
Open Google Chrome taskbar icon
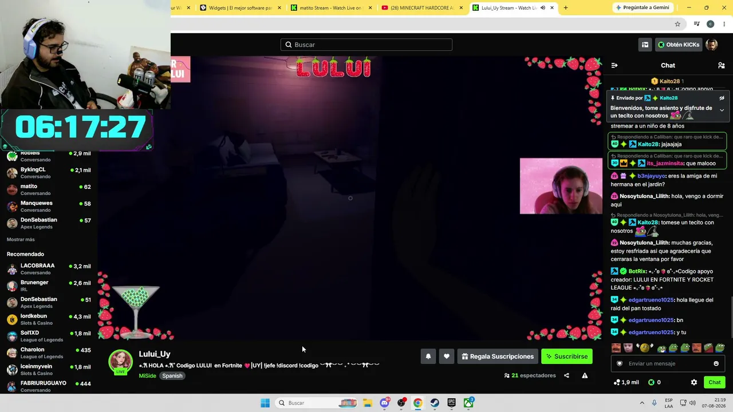pyautogui.click(x=418, y=403)
